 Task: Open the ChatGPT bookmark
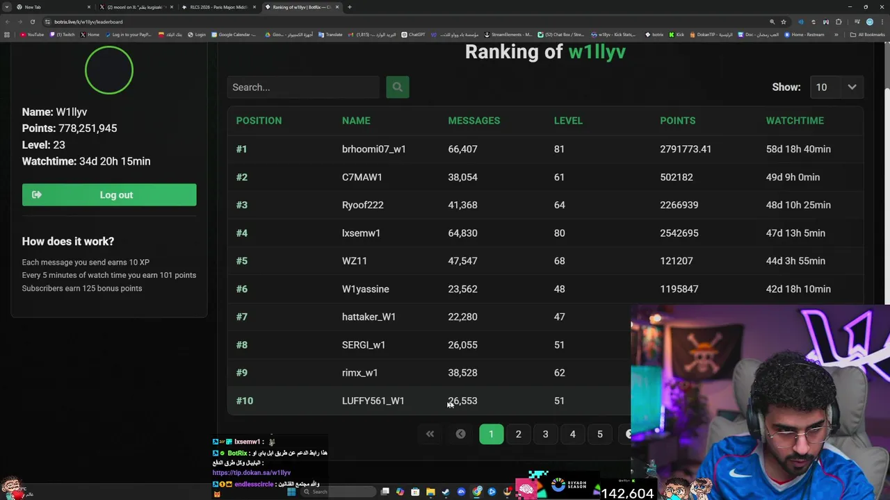click(413, 35)
